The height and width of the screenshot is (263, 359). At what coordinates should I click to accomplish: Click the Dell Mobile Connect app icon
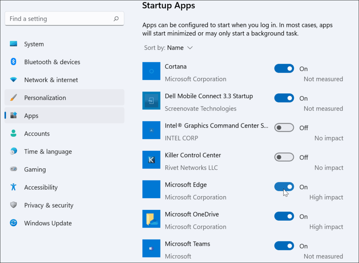[151, 101]
